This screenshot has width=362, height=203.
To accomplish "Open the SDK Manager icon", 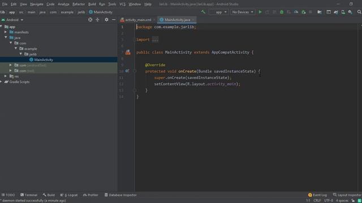I will (x=350, y=12).
